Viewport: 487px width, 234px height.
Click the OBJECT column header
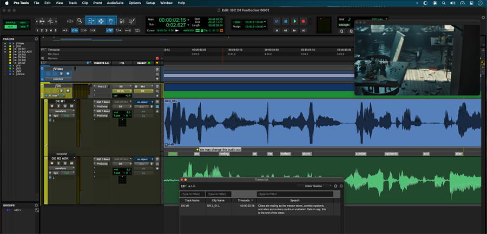coord(144,63)
